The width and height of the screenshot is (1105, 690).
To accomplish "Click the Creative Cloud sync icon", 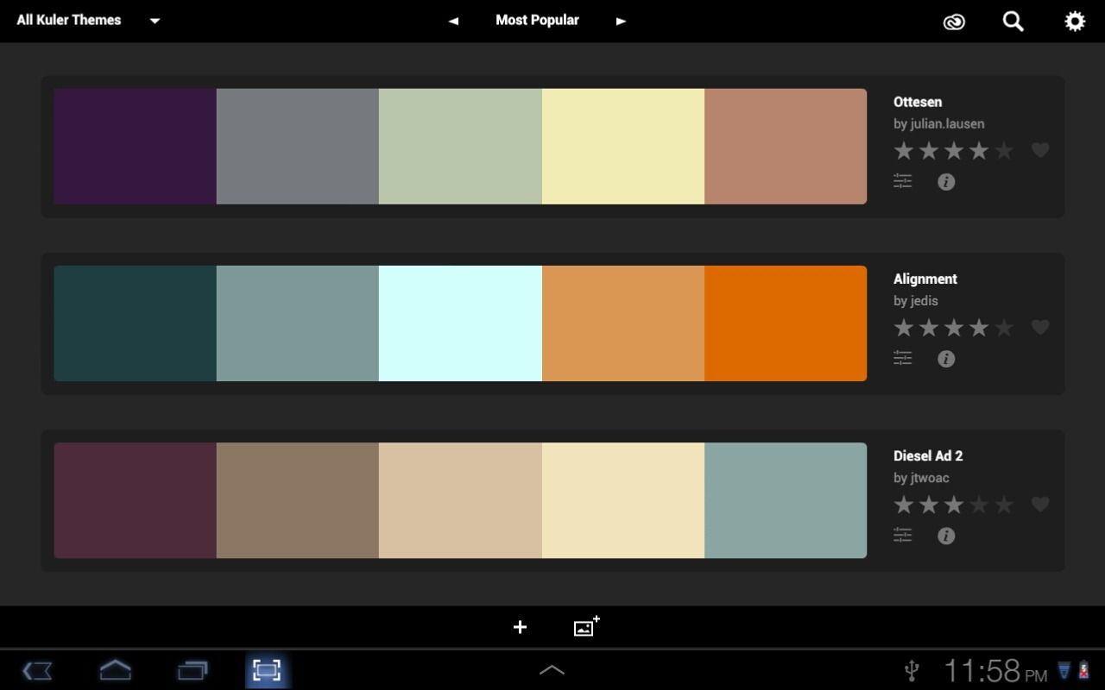I will (953, 21).
